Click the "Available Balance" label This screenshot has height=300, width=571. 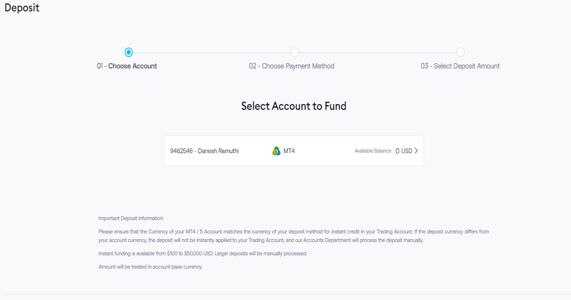tap(373, 151)
